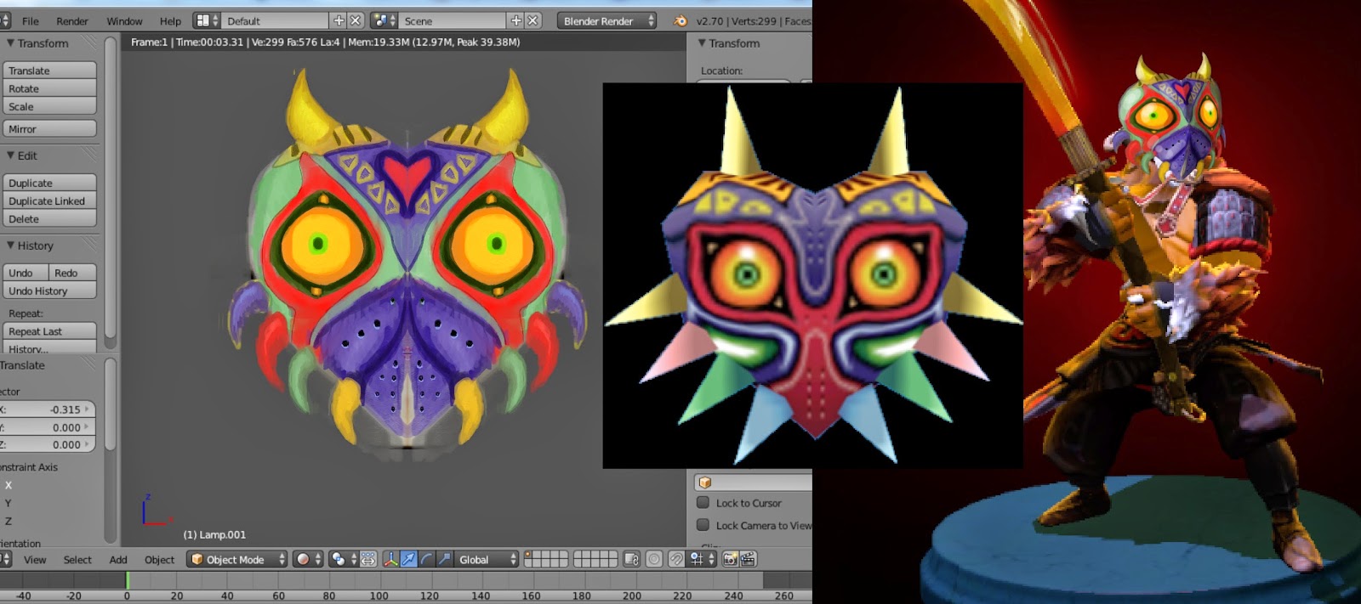Click the Duplicate button
The width and height of the screenshot is (1361, 604).
click(49, 183)
